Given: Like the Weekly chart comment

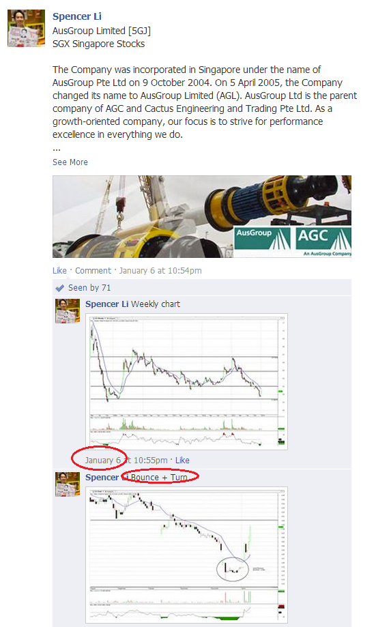Looking at the screenshot, I should (x=182, y=461).
